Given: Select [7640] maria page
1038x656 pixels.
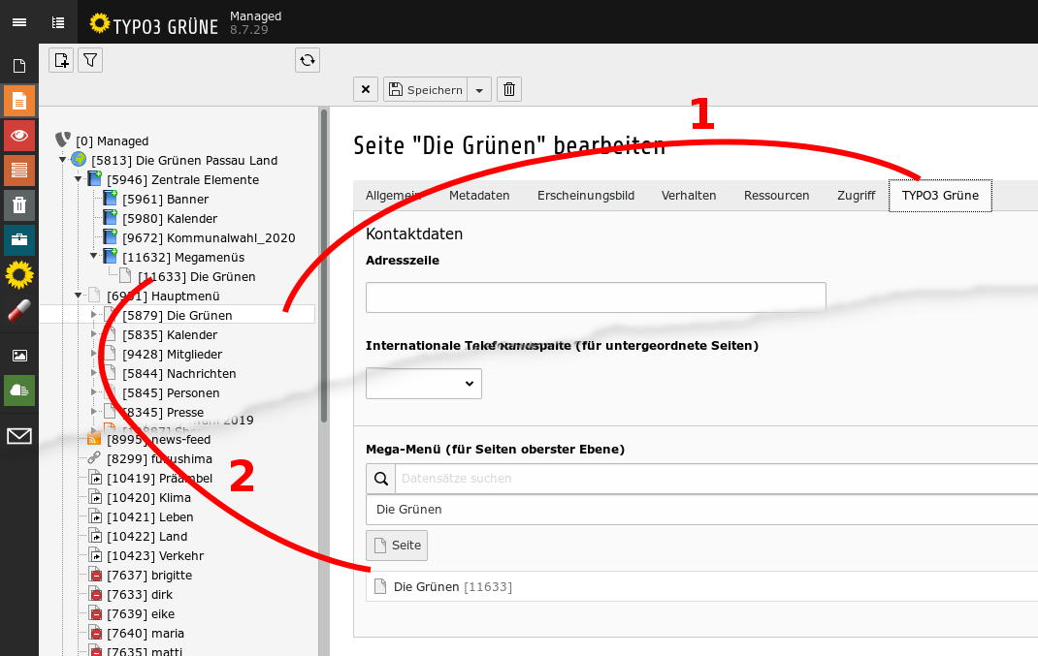Looking at the screenshot, I should [x=145, y=634].
